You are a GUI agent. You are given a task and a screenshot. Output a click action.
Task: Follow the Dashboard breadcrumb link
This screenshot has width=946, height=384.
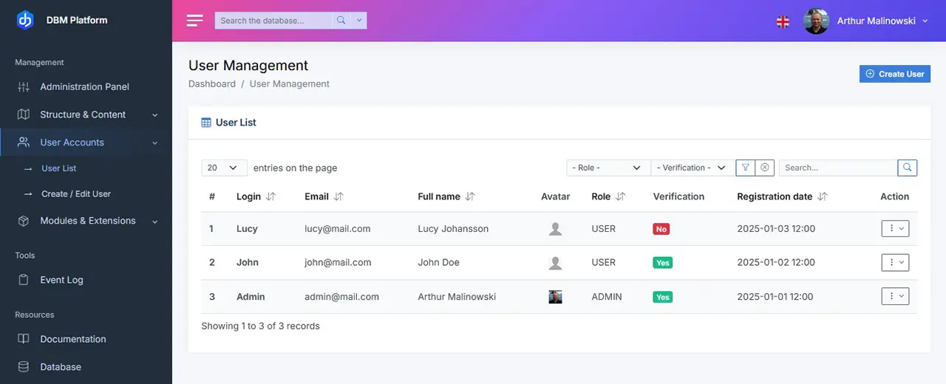[212, 84]
